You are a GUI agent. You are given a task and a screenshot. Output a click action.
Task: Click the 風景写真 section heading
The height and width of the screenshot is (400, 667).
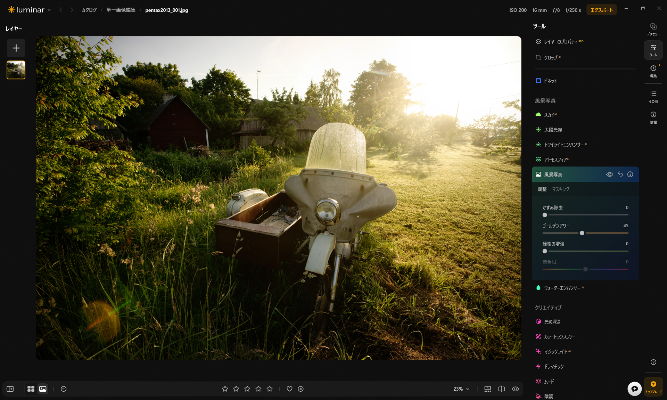[545, 101]
